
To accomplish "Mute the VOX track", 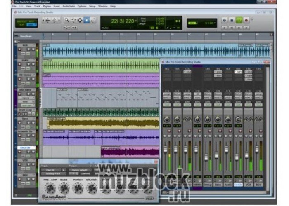I will pos(33,164).
